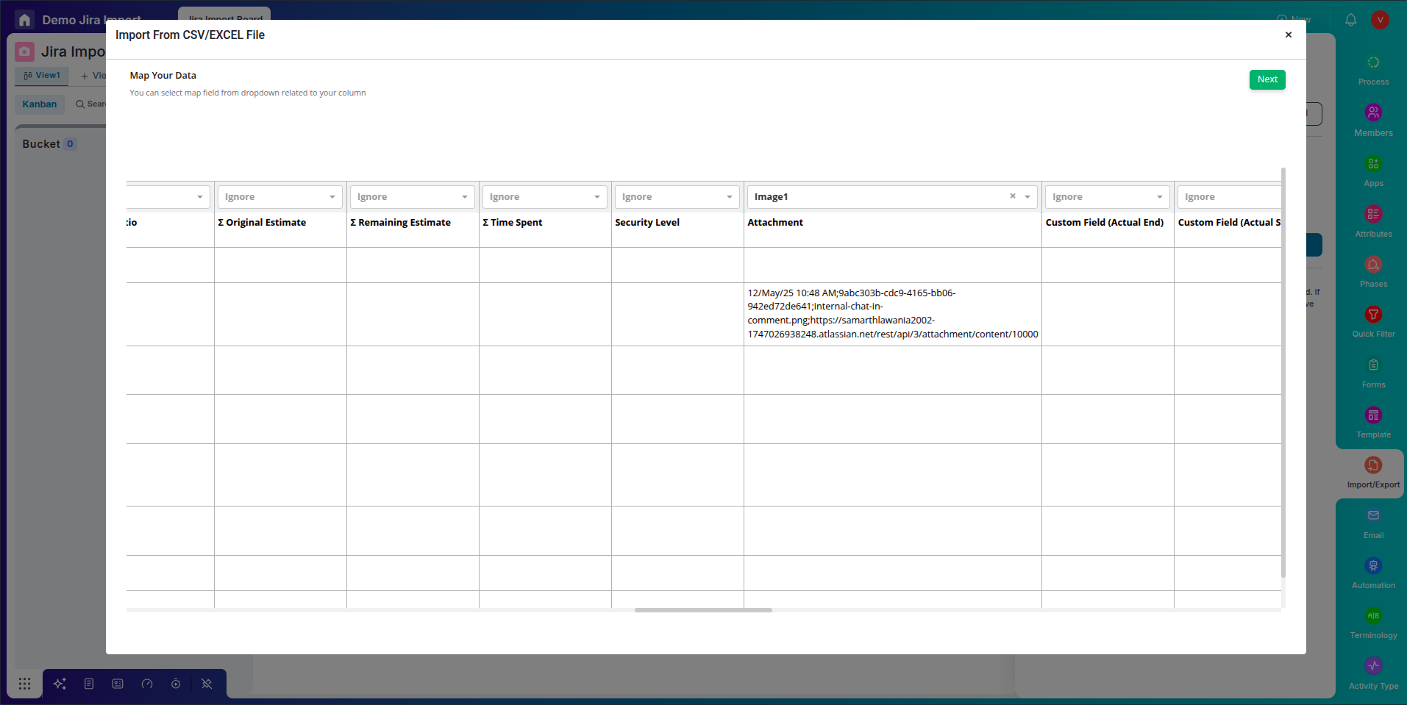Click the Bucket column heading
Image resolution: width=1407 pixels, height=705 pixels.
(41, 144)
